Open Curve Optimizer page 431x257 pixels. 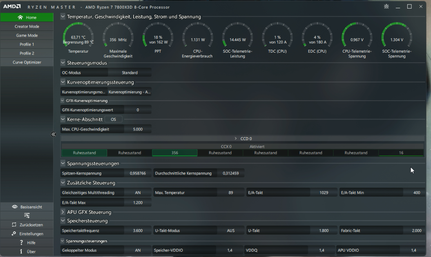coord(27,62)
